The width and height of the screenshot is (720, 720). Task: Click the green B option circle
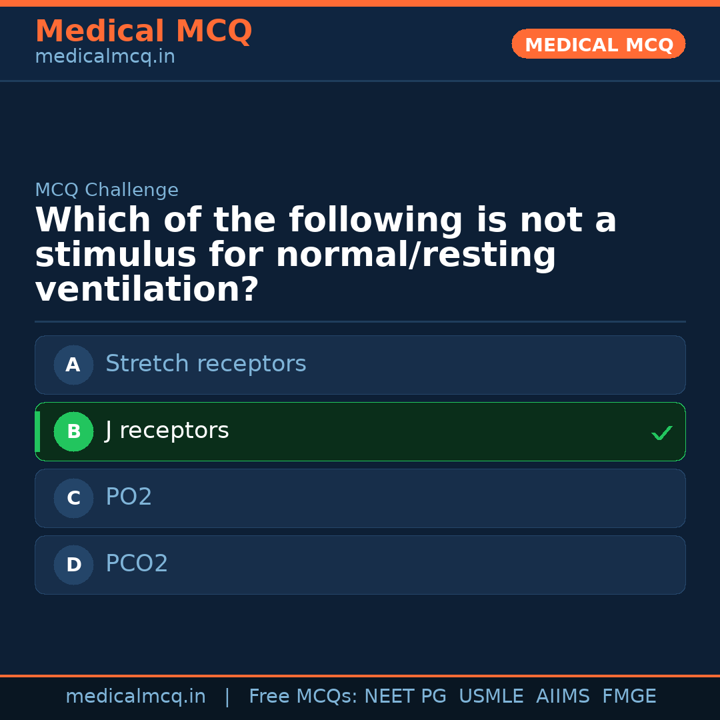[73, 431]
